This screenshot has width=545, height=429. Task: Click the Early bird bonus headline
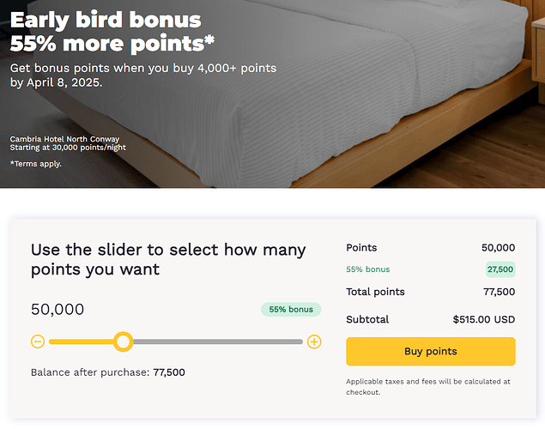[x=106, y=20]
